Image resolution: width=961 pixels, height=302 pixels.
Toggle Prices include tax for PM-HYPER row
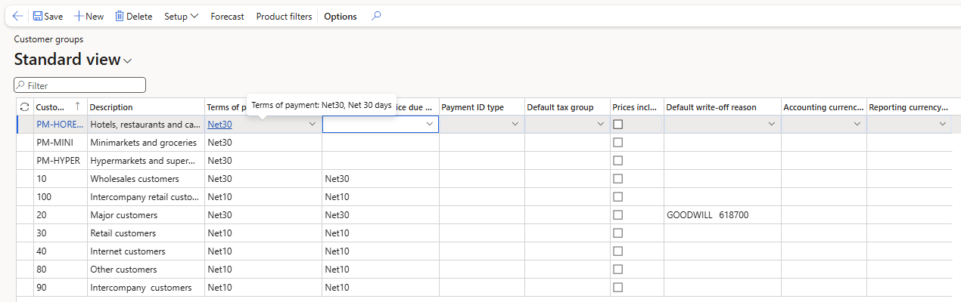pos(618,161)
